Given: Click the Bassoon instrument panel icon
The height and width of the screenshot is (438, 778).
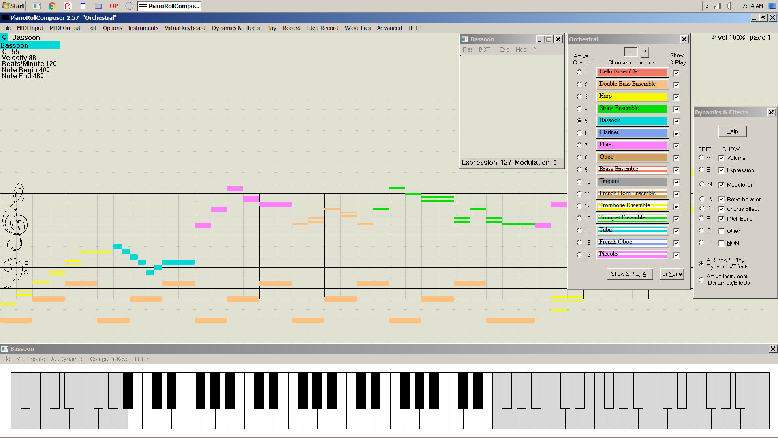Looking at the screenshot, I should [x=464, y=39].
